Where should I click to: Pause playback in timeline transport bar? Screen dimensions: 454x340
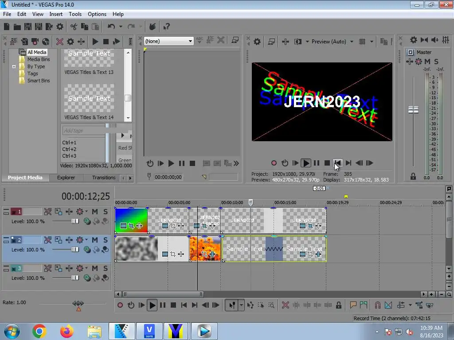click(x=163, y=305)
